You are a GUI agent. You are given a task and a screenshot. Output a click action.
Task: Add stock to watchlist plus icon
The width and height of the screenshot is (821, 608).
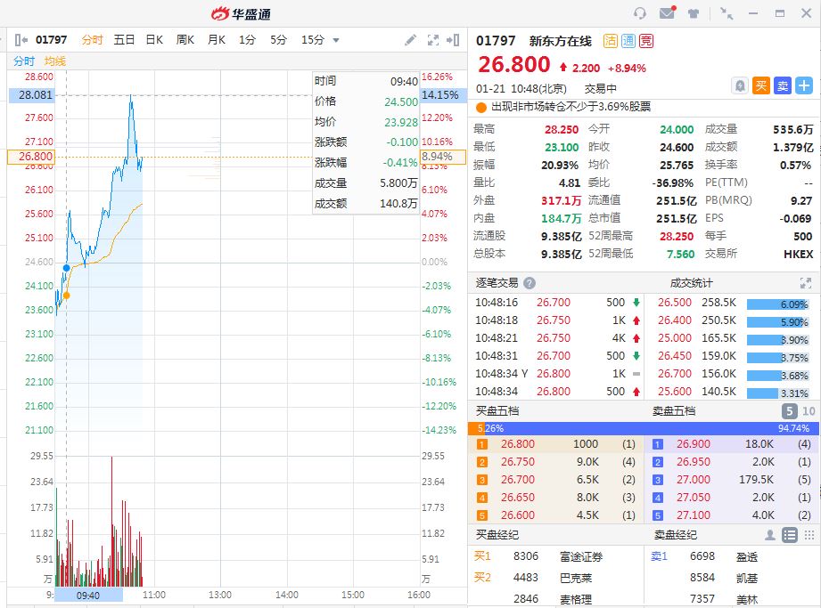pyautogui.click(x=804, y=85)
